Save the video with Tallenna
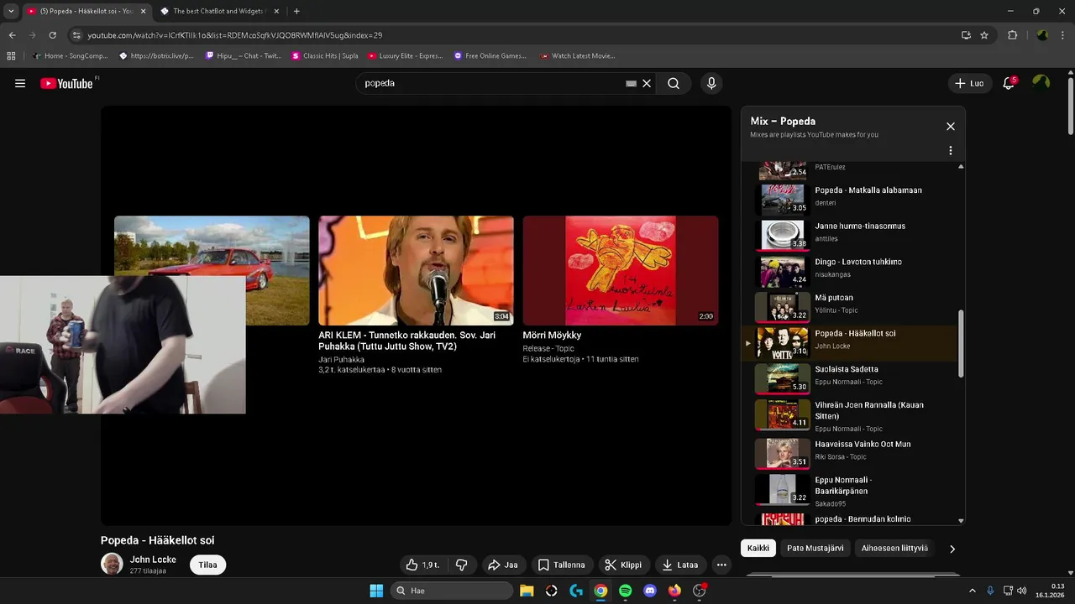This screenshot has height=604, width=1075. point(561,565)
